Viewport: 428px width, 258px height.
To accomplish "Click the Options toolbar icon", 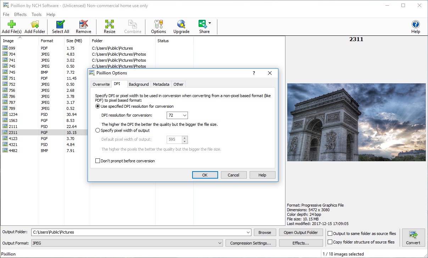I will (x=158, y=26).
